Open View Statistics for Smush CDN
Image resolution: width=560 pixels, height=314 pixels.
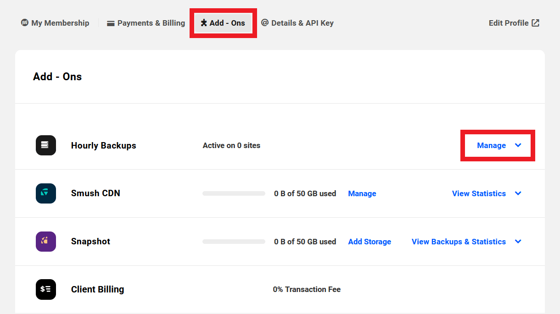pos(479,193)
